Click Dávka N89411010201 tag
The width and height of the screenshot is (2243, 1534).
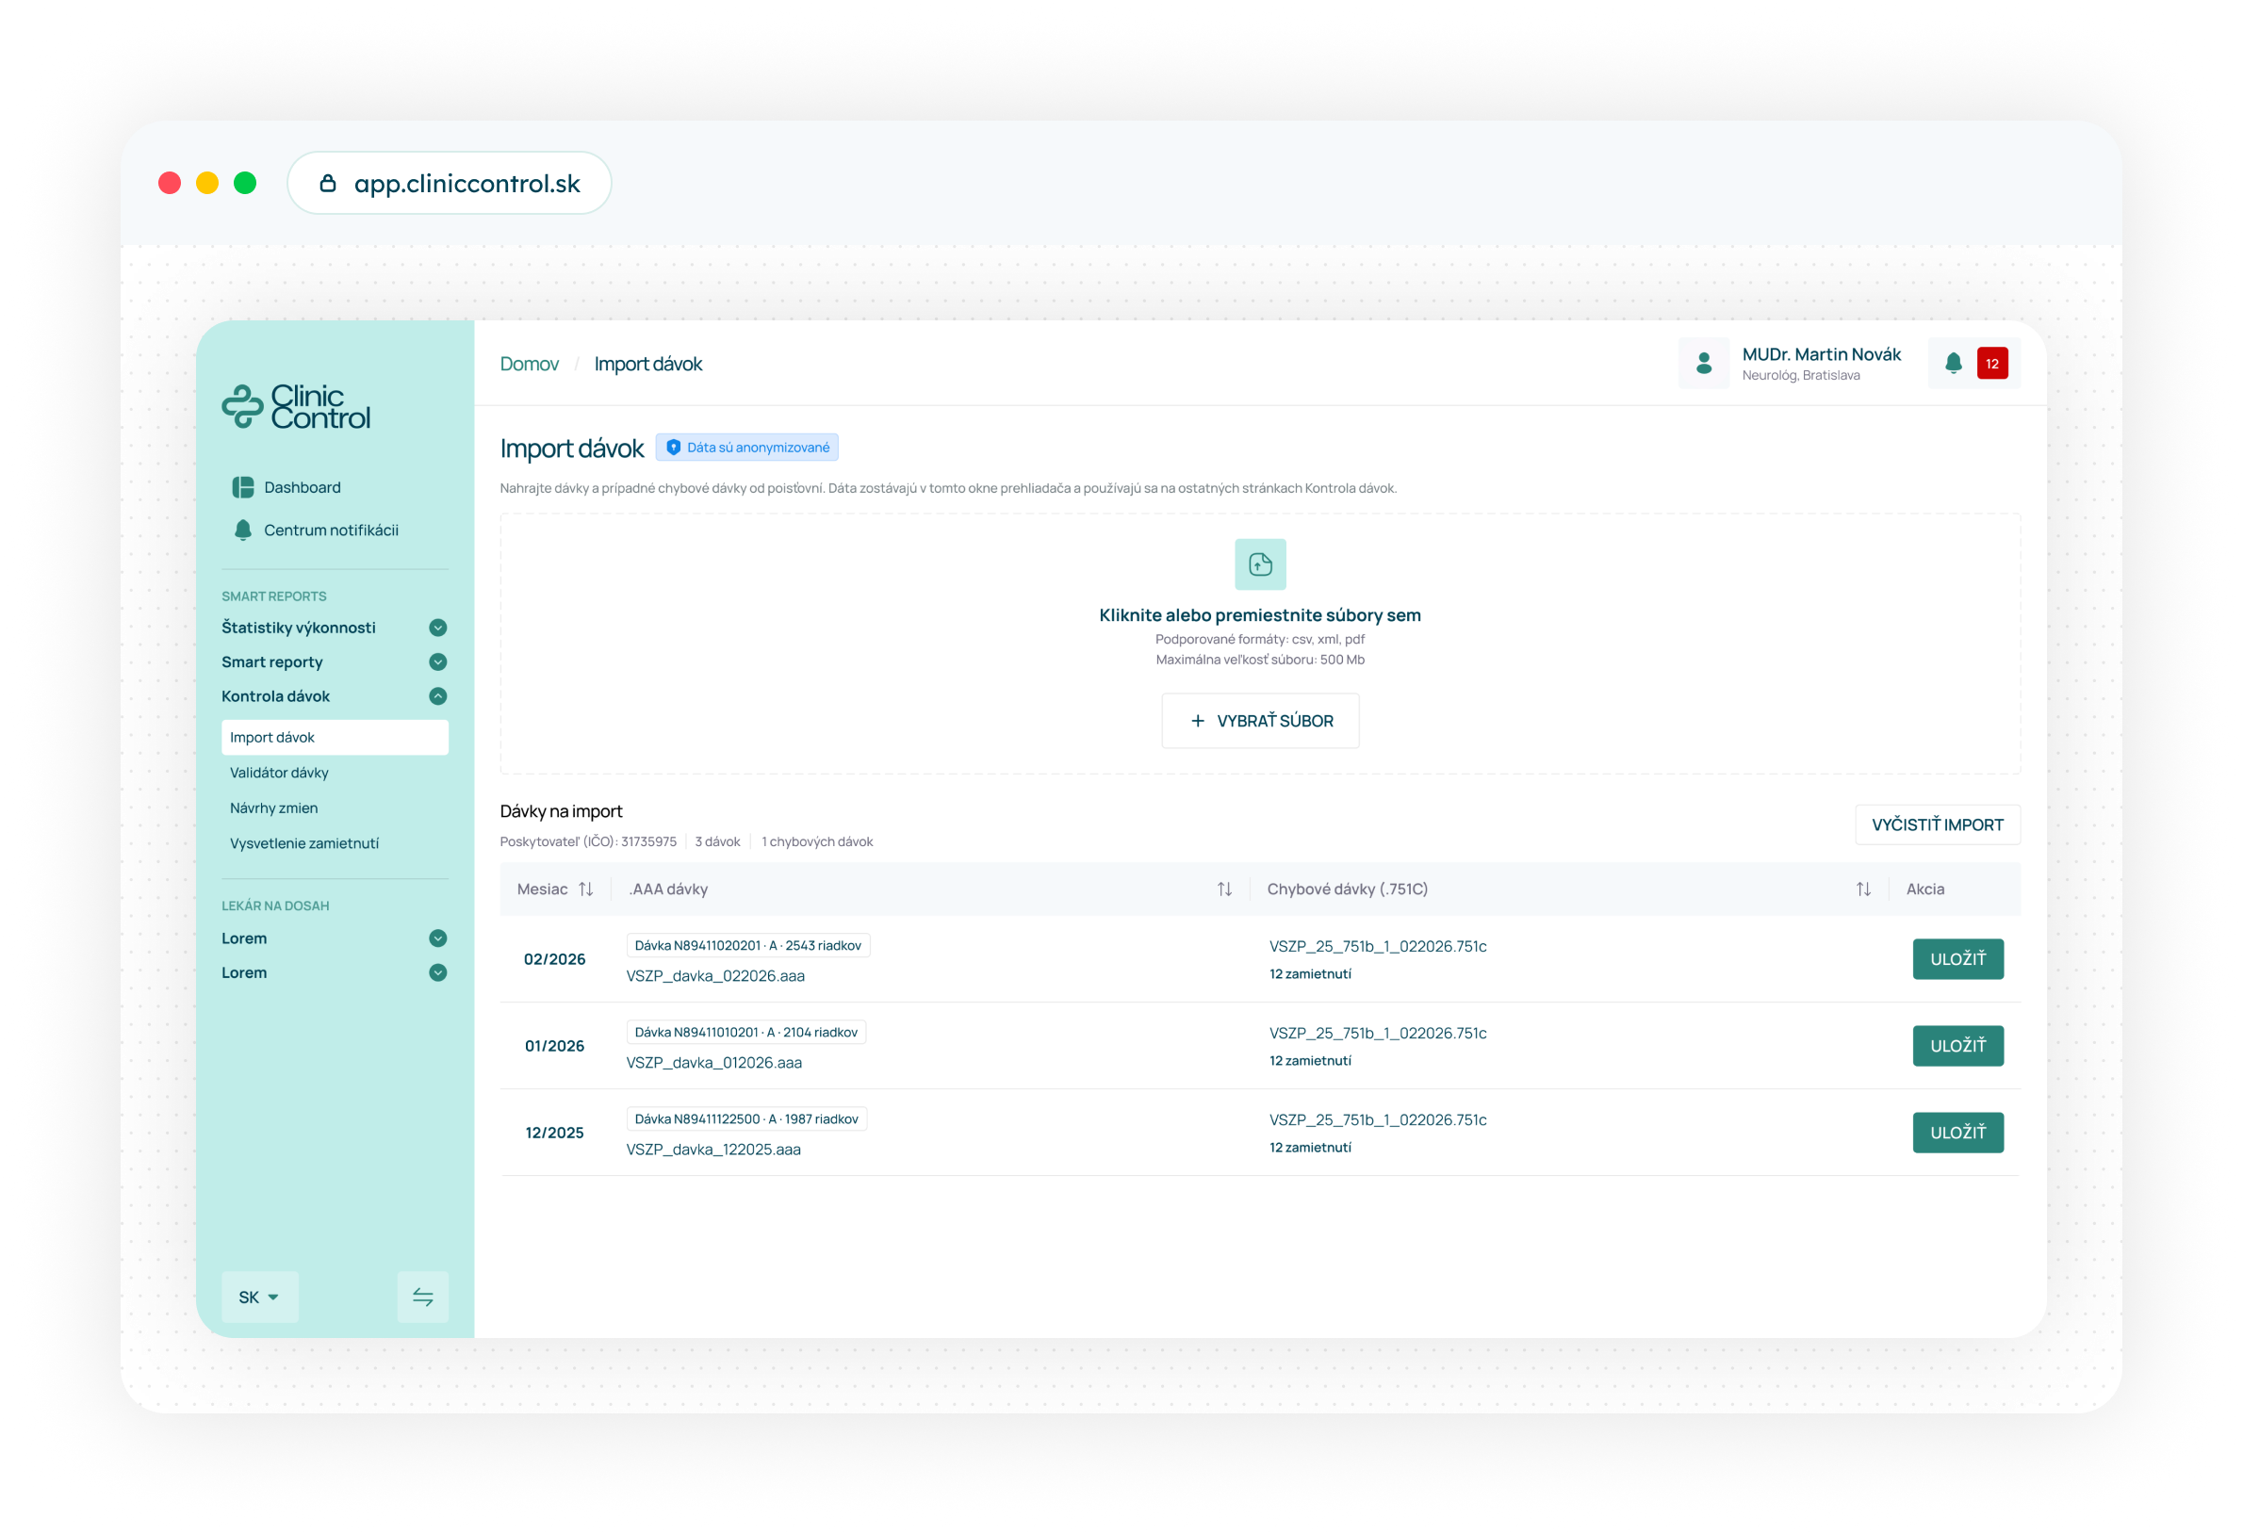(746, 1033)
